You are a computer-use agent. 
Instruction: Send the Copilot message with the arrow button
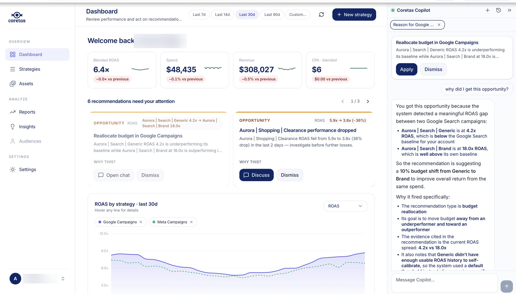coord(507,286)
